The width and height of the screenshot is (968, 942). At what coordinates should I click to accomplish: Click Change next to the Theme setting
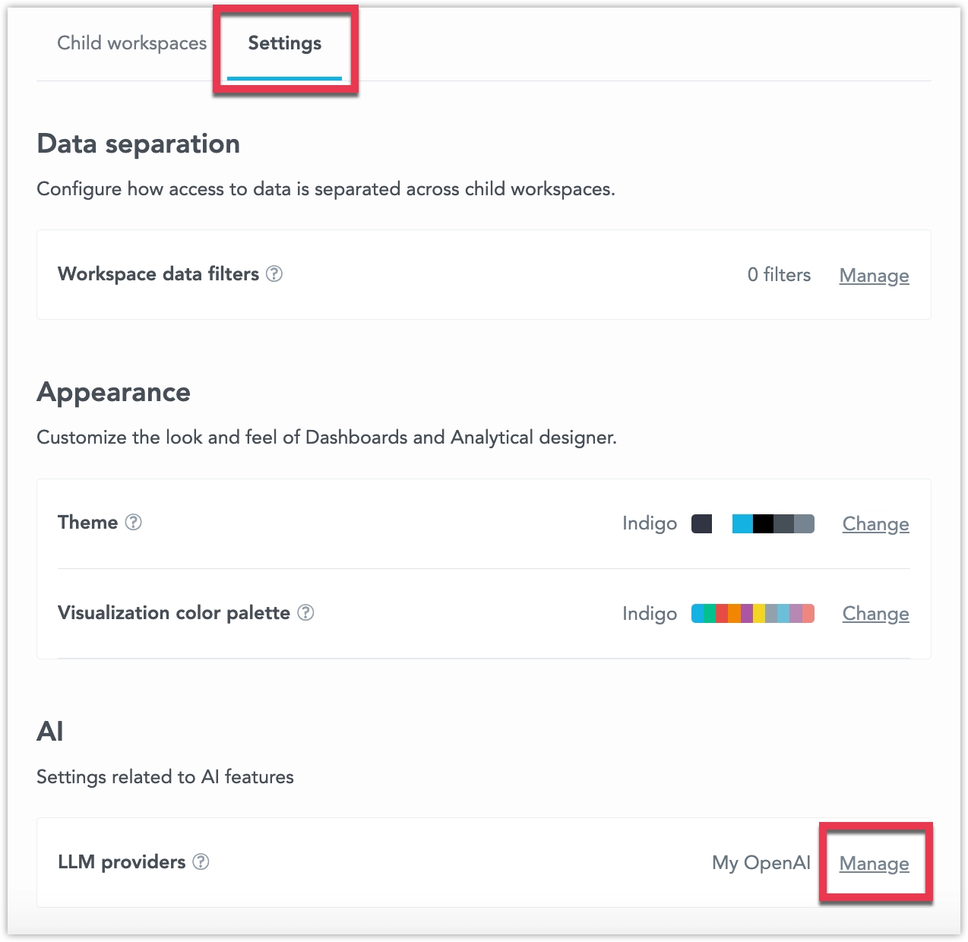tap(875, 524)
